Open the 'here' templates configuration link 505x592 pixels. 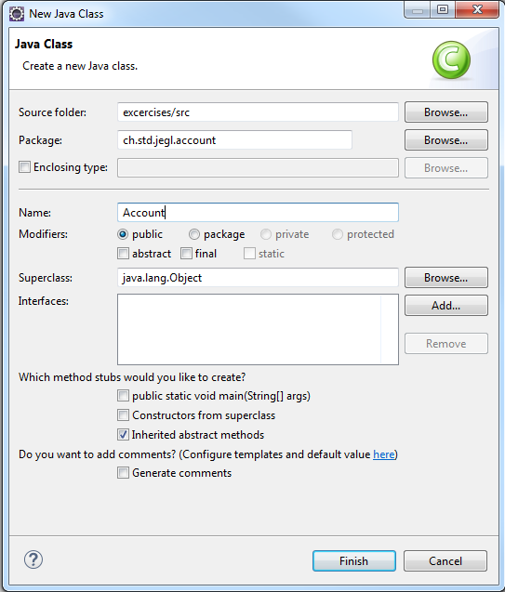(x=384, y=454)
